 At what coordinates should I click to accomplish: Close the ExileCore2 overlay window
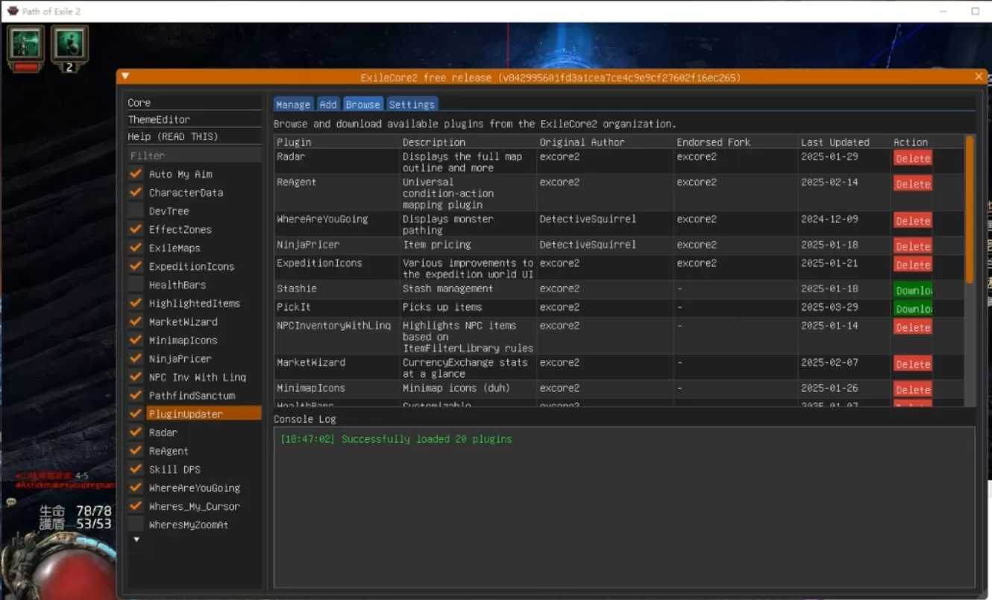coord(979,77)
